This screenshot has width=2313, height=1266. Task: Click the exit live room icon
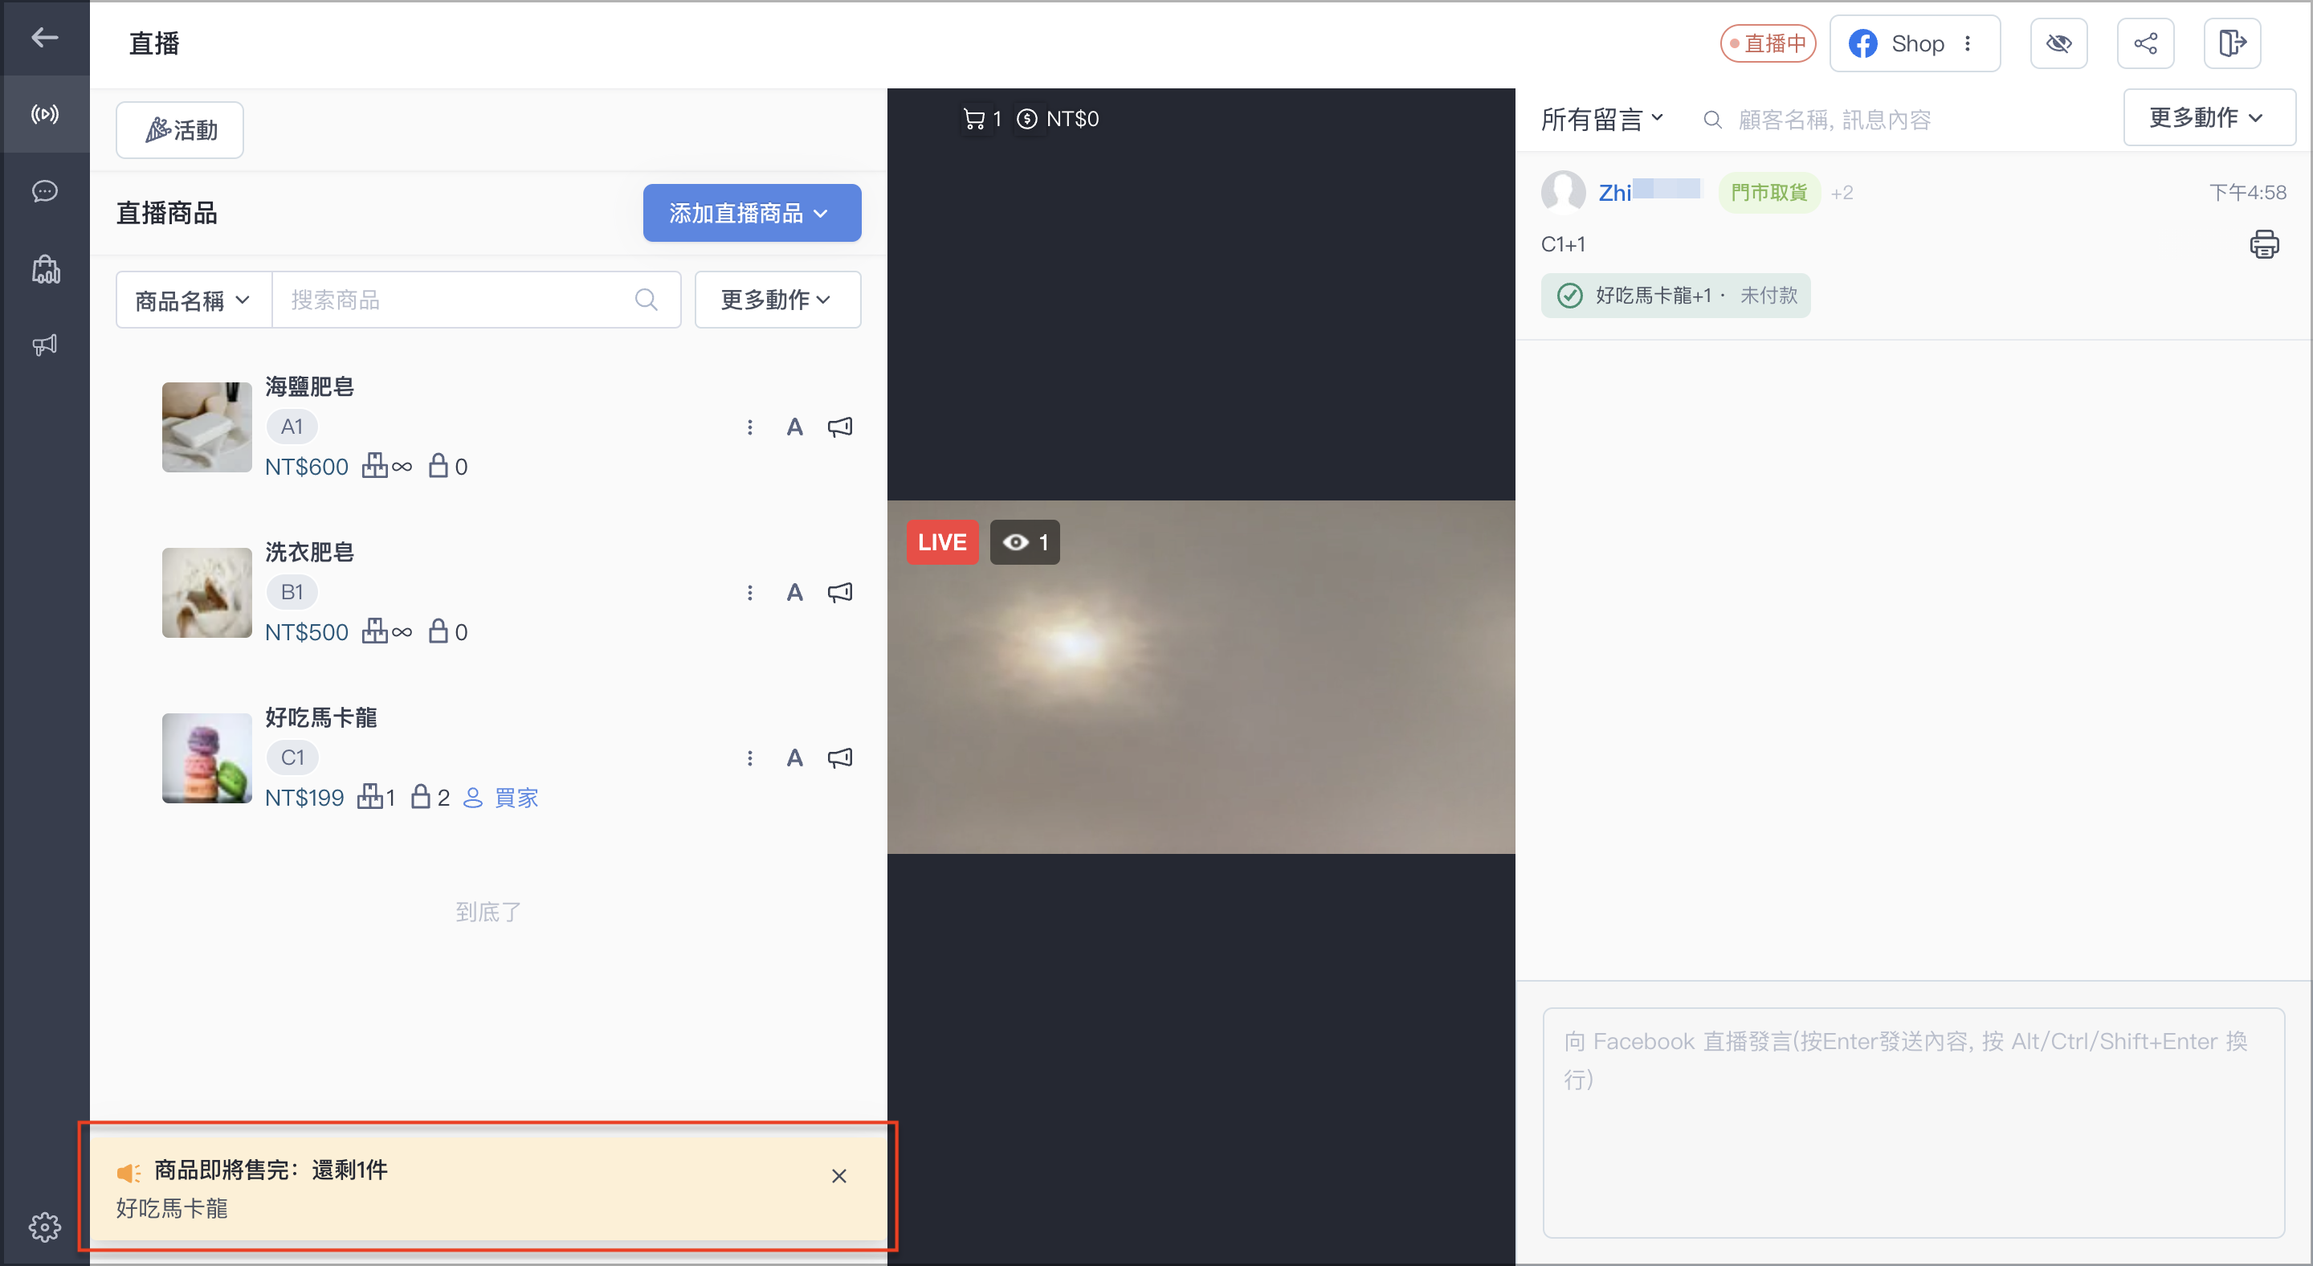tap(2232, 43)
